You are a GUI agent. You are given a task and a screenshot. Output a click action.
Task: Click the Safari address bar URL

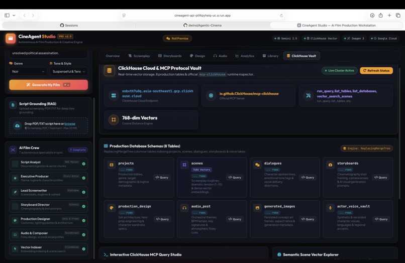(202, 16)
